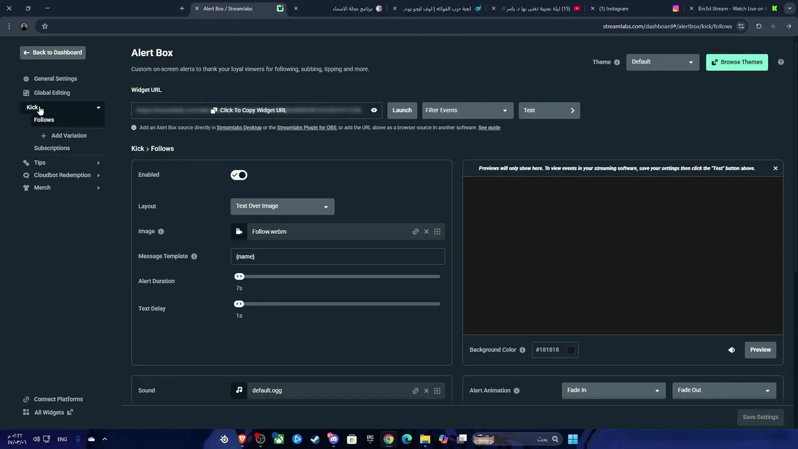This screenshot has width=798, height=449.
Task: Expand the Merch section arrow
Action: [98, 188]
